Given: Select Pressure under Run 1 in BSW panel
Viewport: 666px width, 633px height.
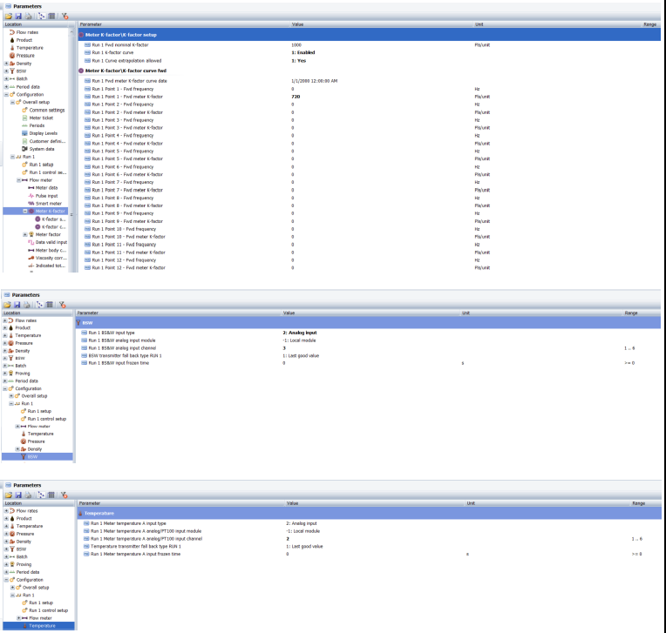Looking at the screenshot, I should [36, 441].
